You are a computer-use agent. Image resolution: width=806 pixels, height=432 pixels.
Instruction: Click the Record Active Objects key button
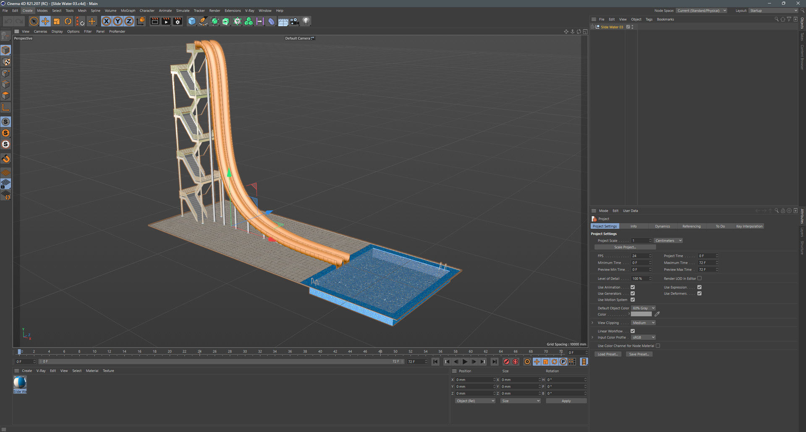pos(506,362)
